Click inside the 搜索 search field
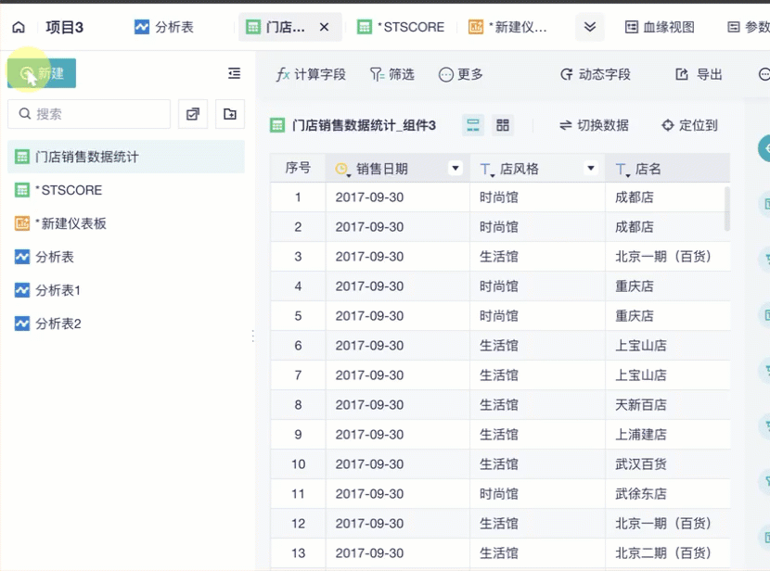 pyautogui.click(x=88, y=112)
